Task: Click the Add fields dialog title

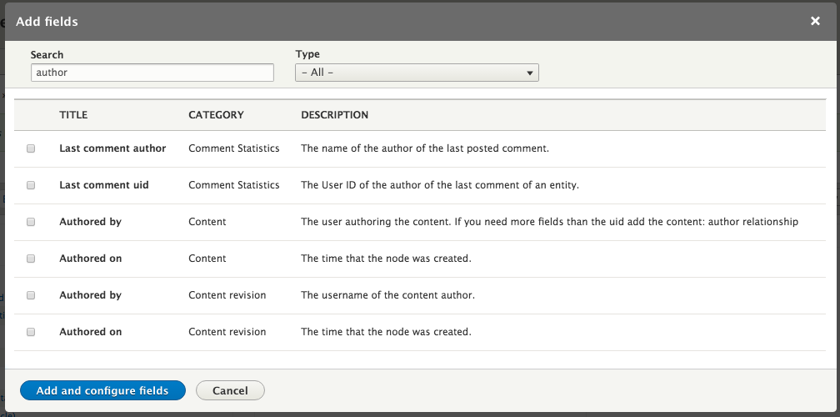Action: 47,21
